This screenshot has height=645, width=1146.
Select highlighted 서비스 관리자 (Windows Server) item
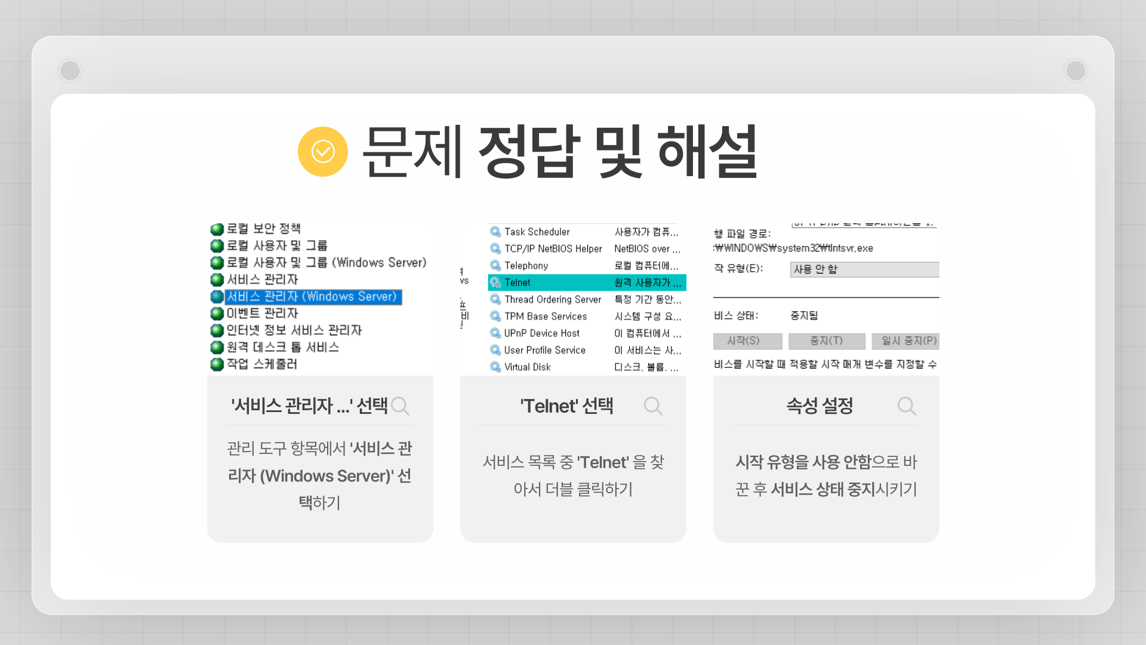point(312,297)
